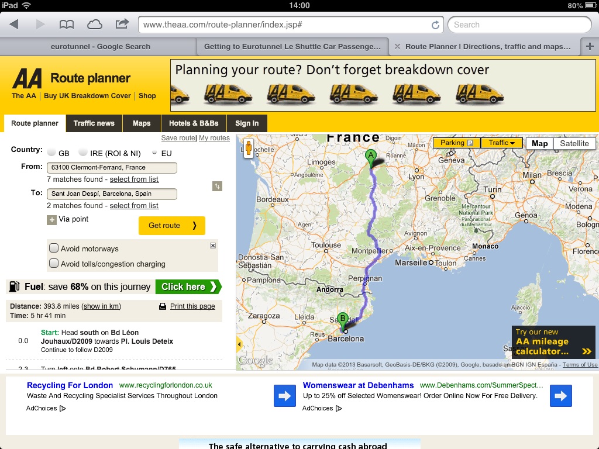Open To matches select from list
Viewport: 599px width, 449px height.
coord(134,205)
